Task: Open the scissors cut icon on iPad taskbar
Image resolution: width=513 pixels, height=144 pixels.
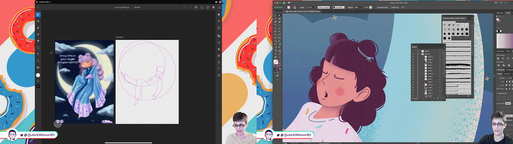Action: click(x=219, y=42)
